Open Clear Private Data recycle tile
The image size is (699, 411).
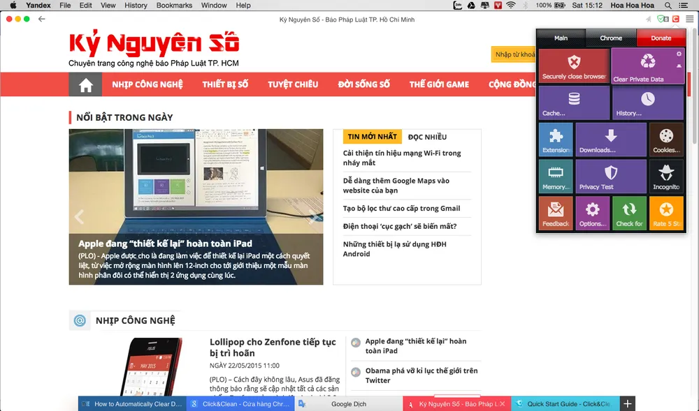[x=647, y=66]
